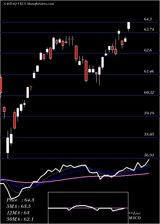The width and height of the screenshot is (160, 224).
Task: Click the 59.19 price level label
Action: (149, 113)
